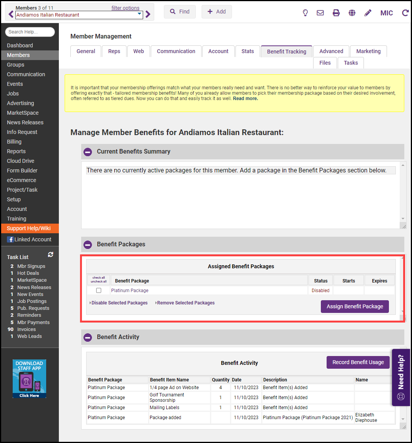
Task: Collapse Current Benefits Summary section
Action: tap(88, 152)
